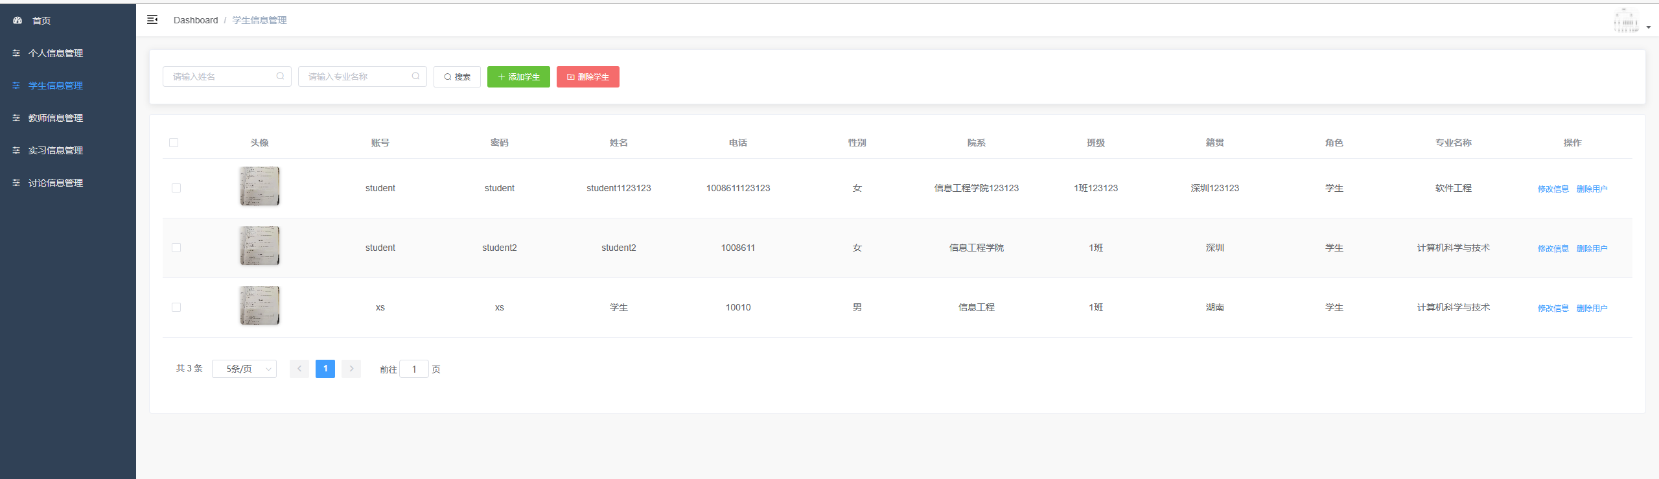The height and width of the screenshot is (479, 1659).
Task: Open 个人信息管理 in the sidebar
Action: [56, 53]
